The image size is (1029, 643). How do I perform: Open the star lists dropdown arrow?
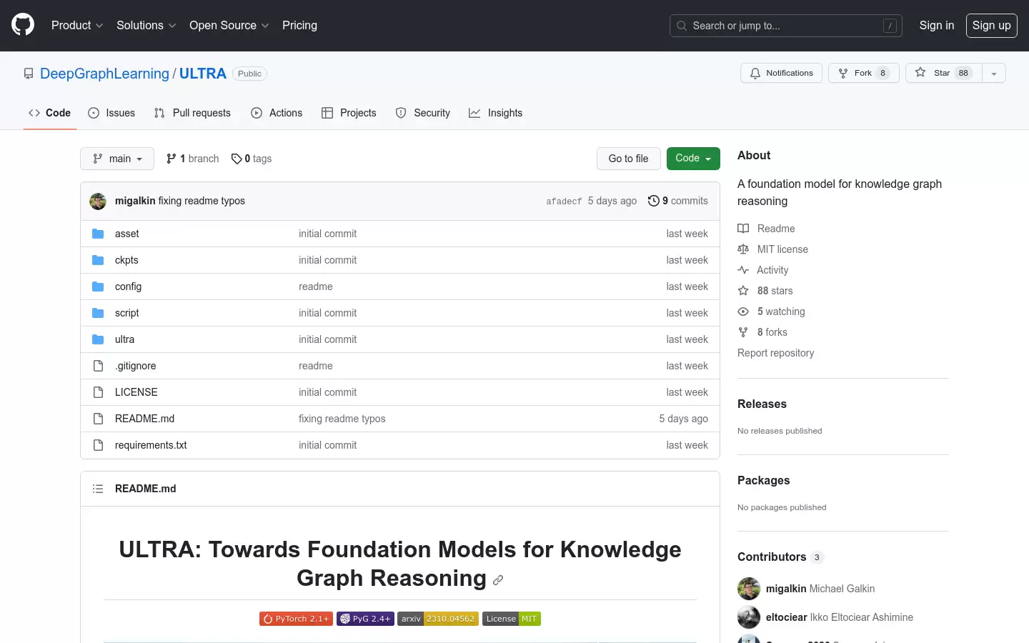pos(994,73)
